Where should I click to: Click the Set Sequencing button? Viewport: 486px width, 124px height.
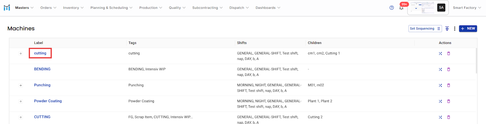(425, 29)
